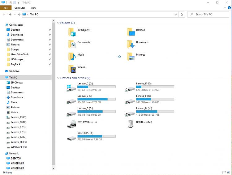Click the Lenovo_C (C:) capacity bar

tap(97, 87)
